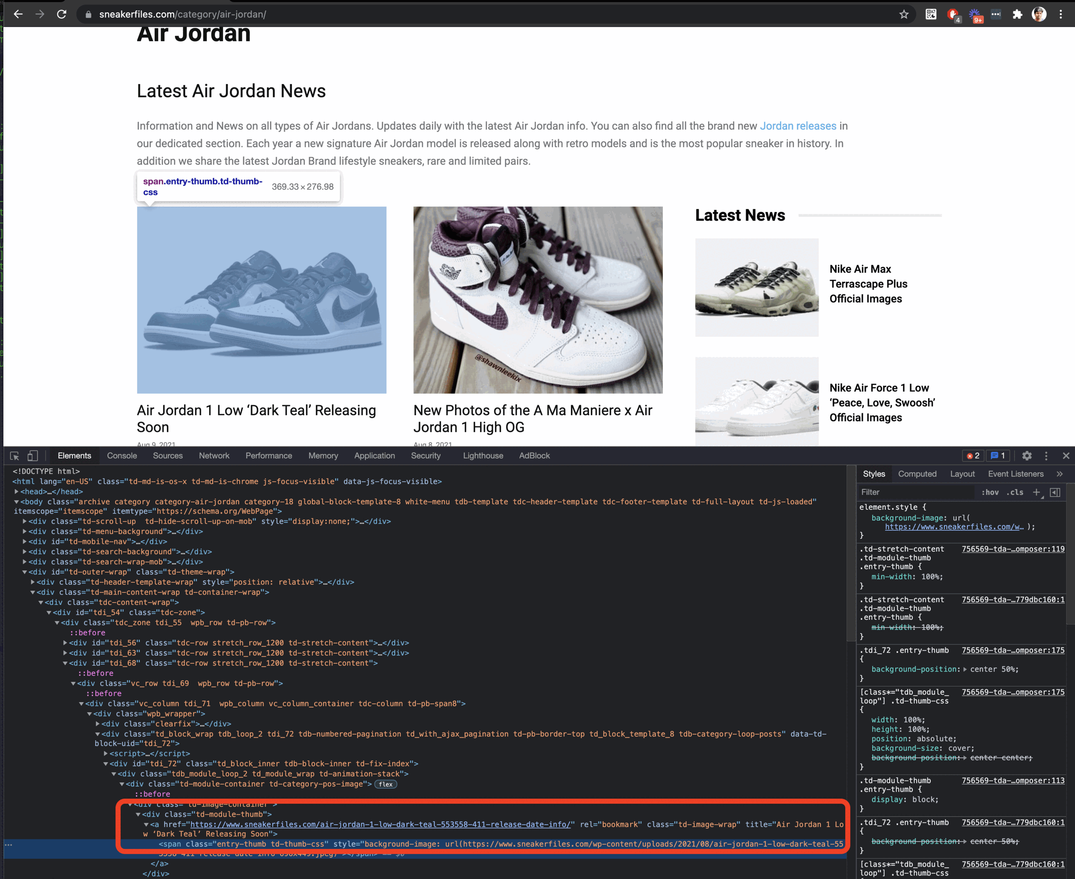The height and width of the screenshot is (879, 1075).
Task: Open the sneakerfiles.com/w… background-image URL link
Action: (954, 527)
